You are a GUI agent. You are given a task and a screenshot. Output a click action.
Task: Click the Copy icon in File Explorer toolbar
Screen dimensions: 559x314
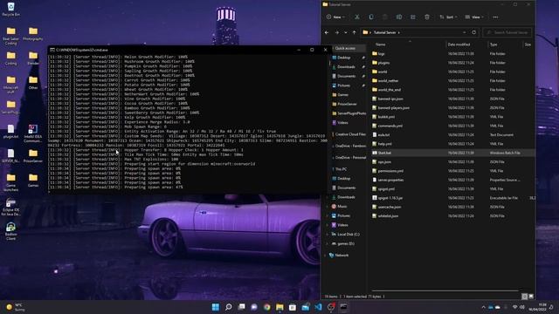tap(371, 17)
